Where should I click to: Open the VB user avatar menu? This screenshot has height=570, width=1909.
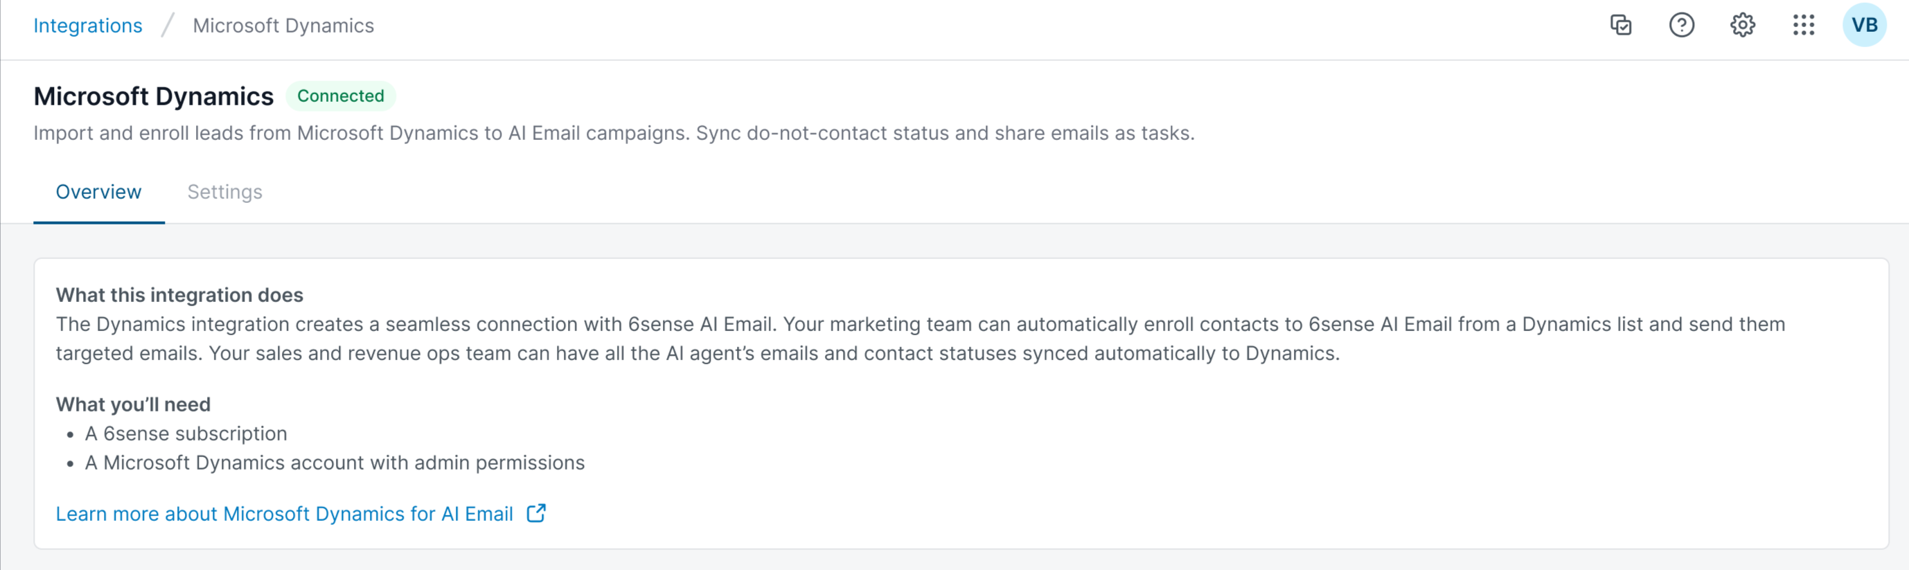point(1864,25)
